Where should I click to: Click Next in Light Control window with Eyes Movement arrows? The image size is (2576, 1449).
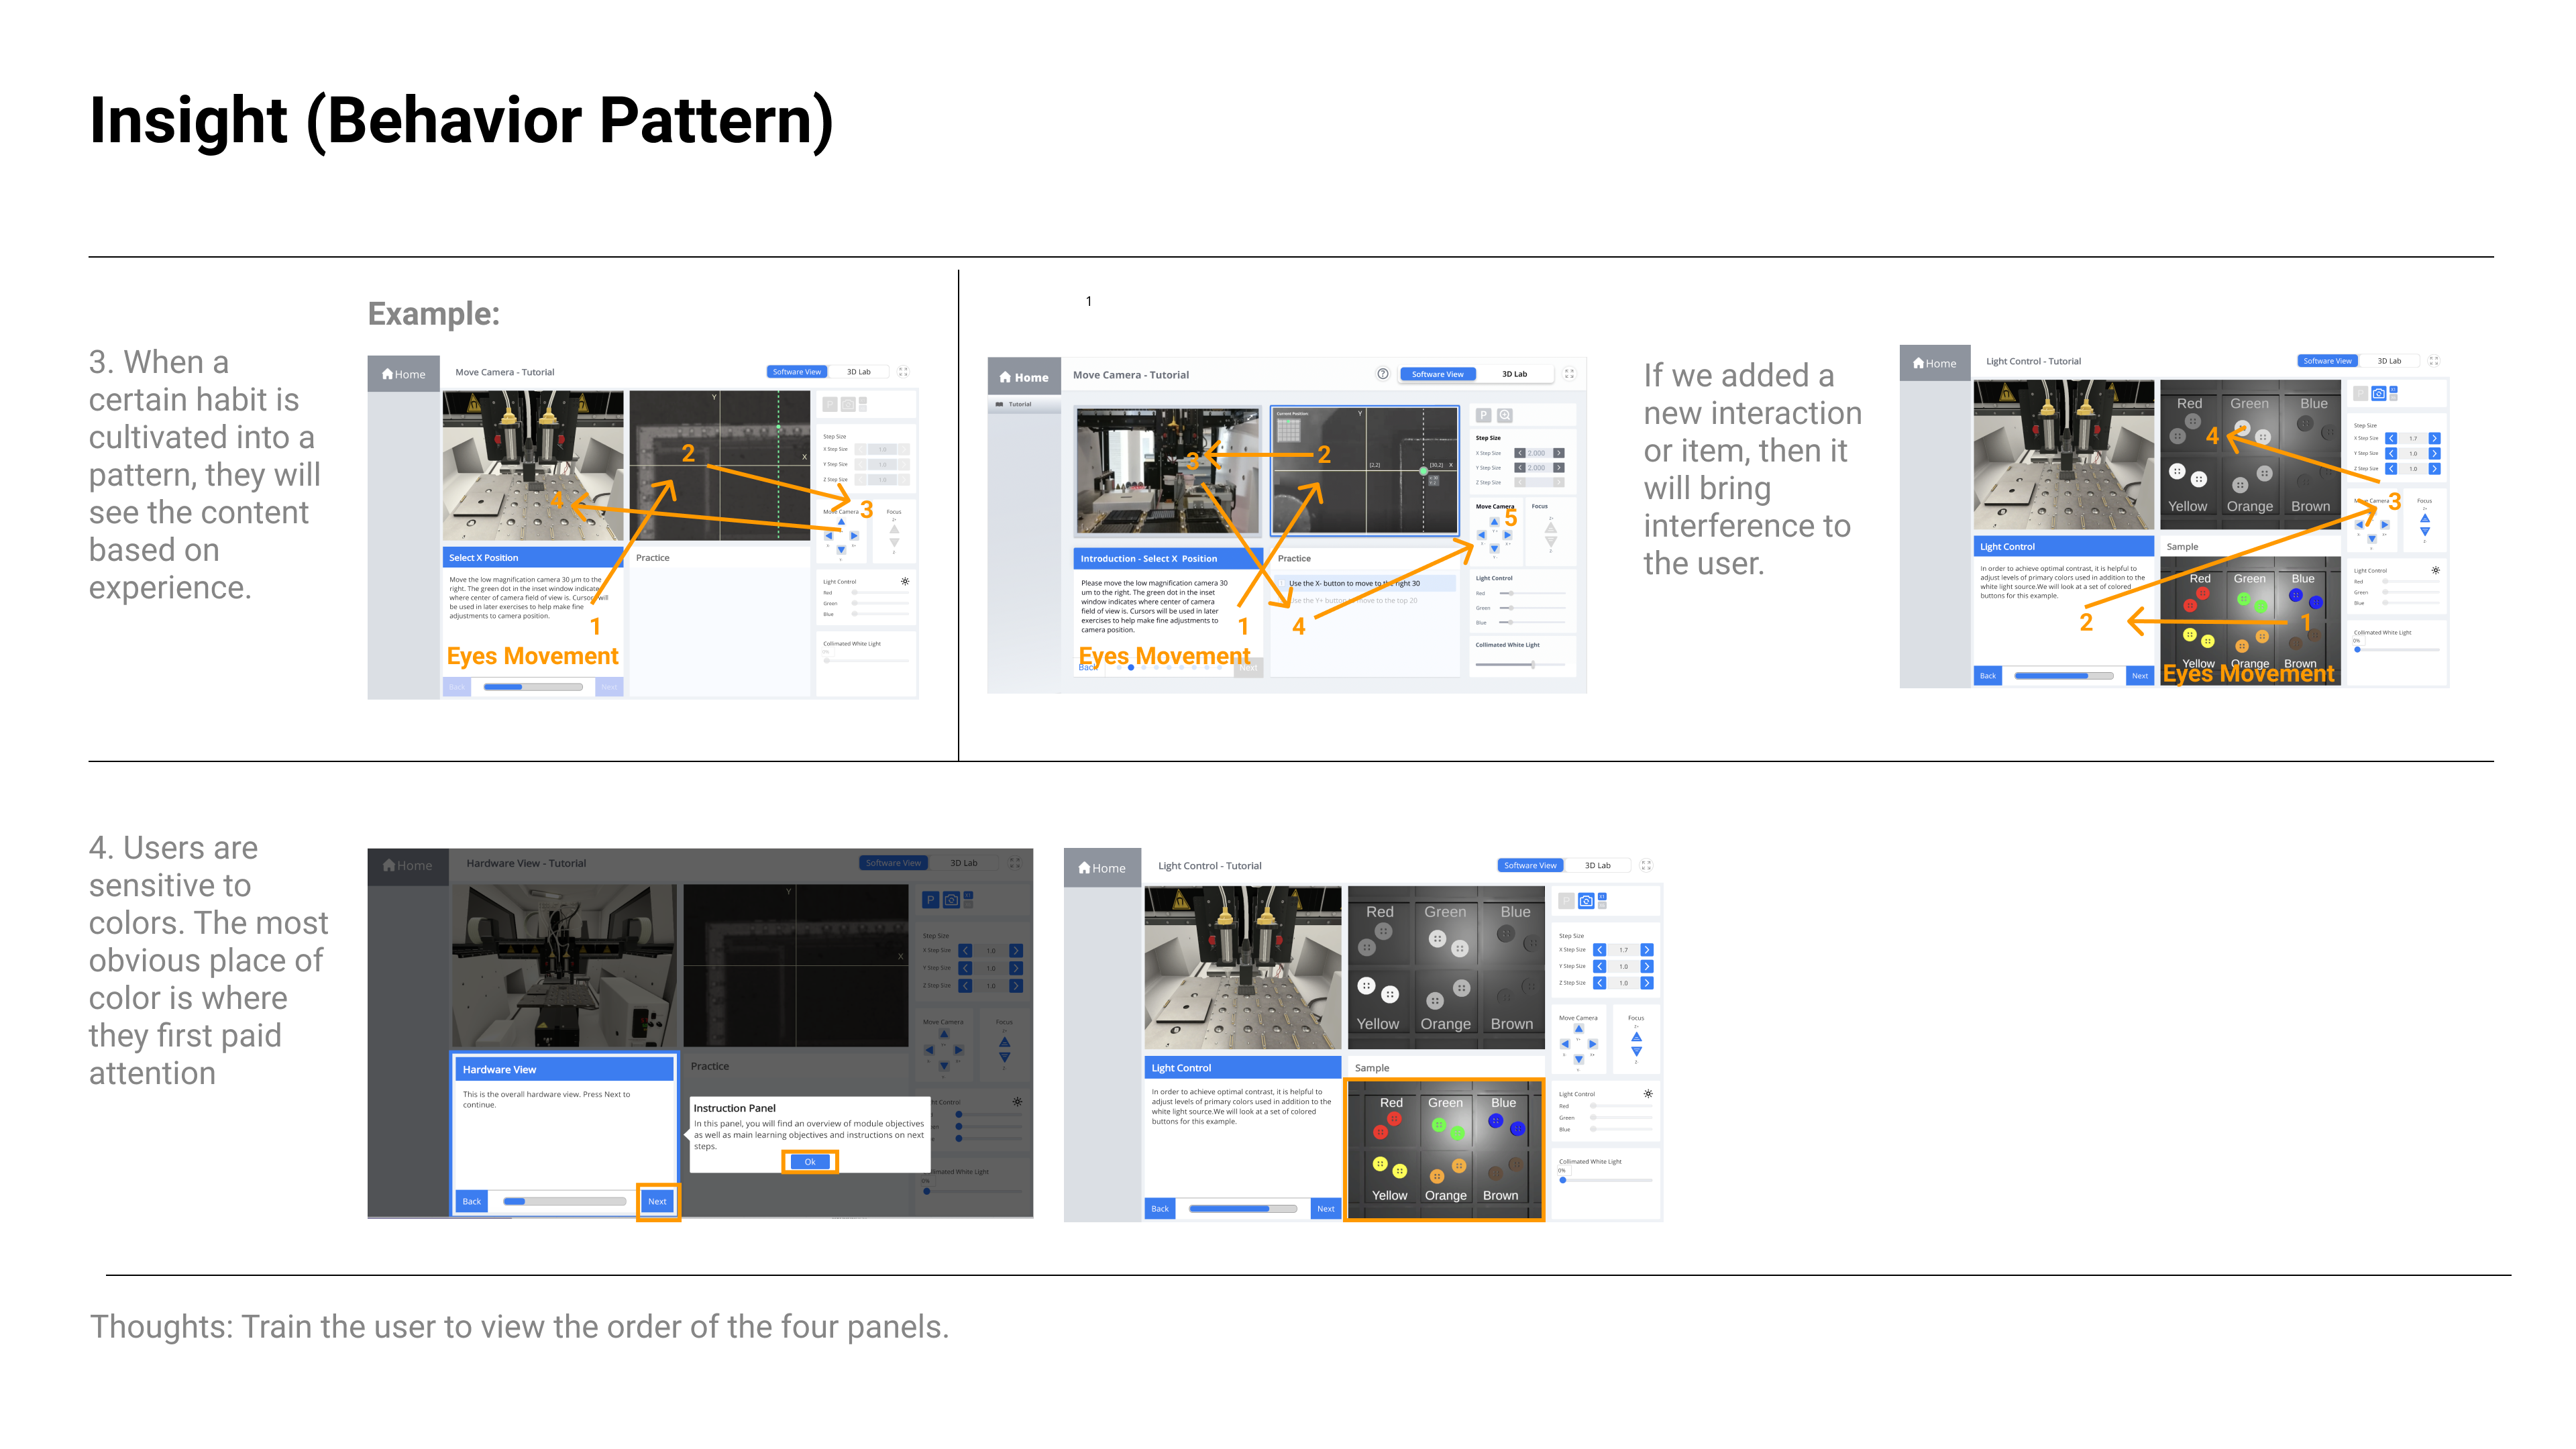click(x=2140, y=675)
